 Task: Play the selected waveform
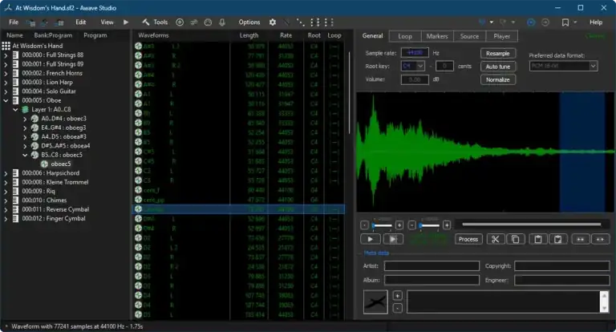(370, 239)
